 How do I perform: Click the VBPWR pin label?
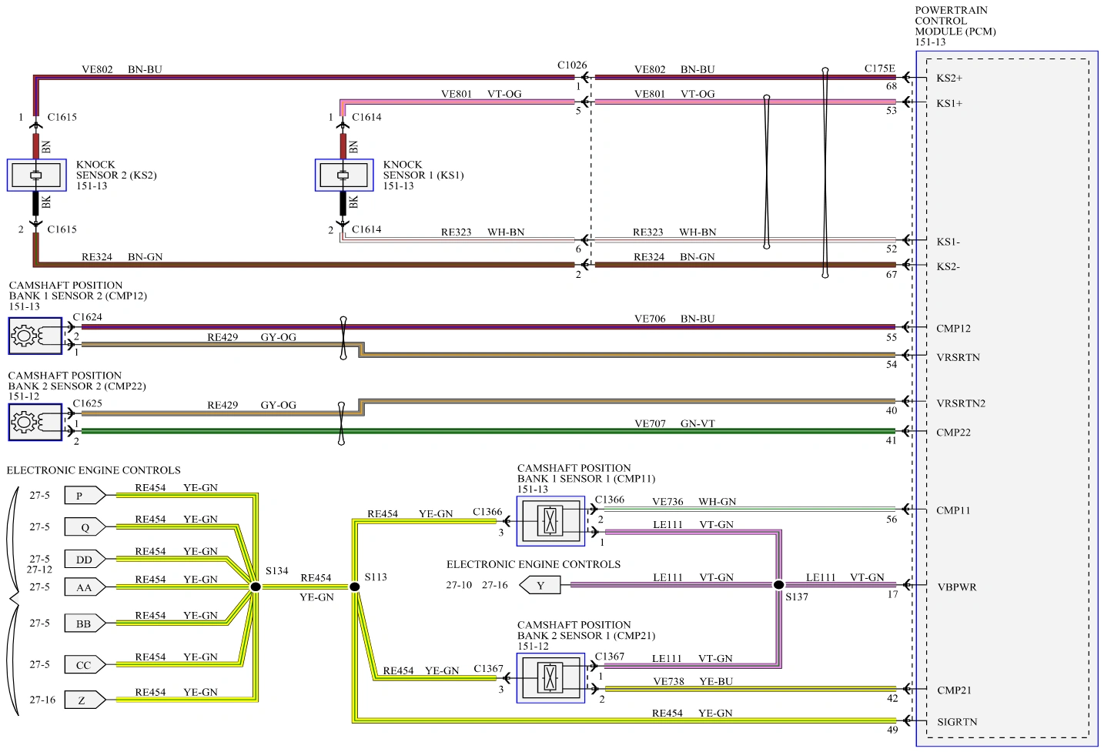956,587
